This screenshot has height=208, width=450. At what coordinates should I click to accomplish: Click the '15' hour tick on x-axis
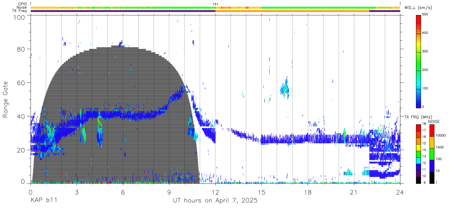tap(262, 193)
